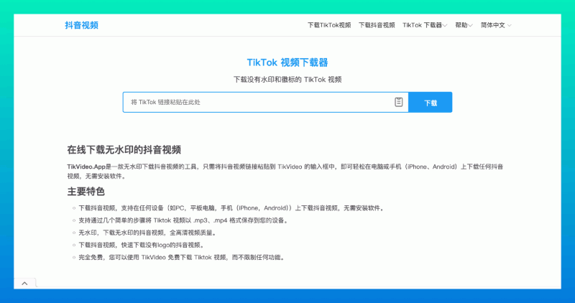Click the blue 下载 button
This screenshot has width=575, height=303.
tap(430, 103)
